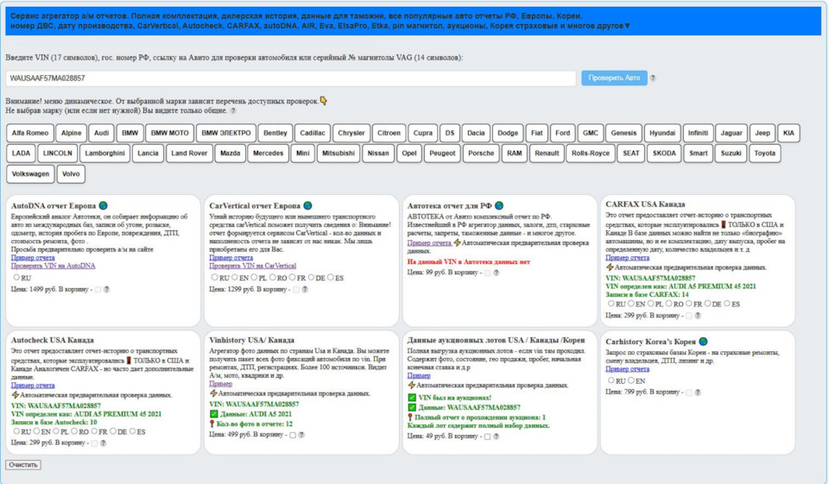Click the Проверить Авто button

pos(614,79)
